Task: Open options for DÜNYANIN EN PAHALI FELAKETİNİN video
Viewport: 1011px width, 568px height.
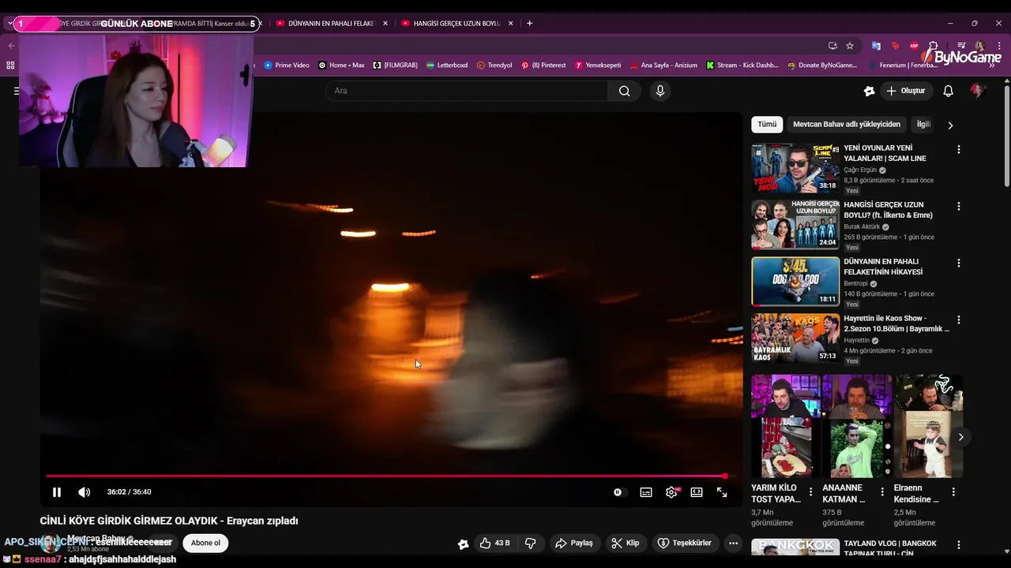Action: click(x=959, y=263)
